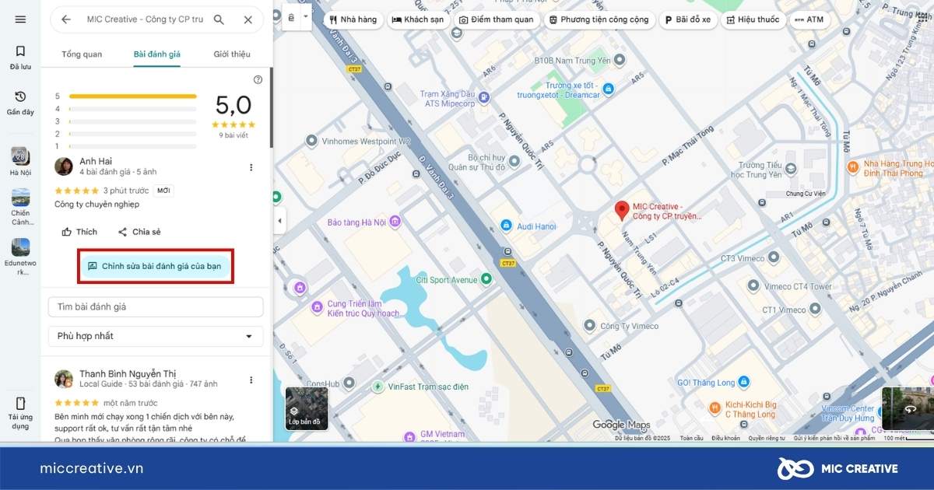Click the ConsHub map marker

point(349,383)
